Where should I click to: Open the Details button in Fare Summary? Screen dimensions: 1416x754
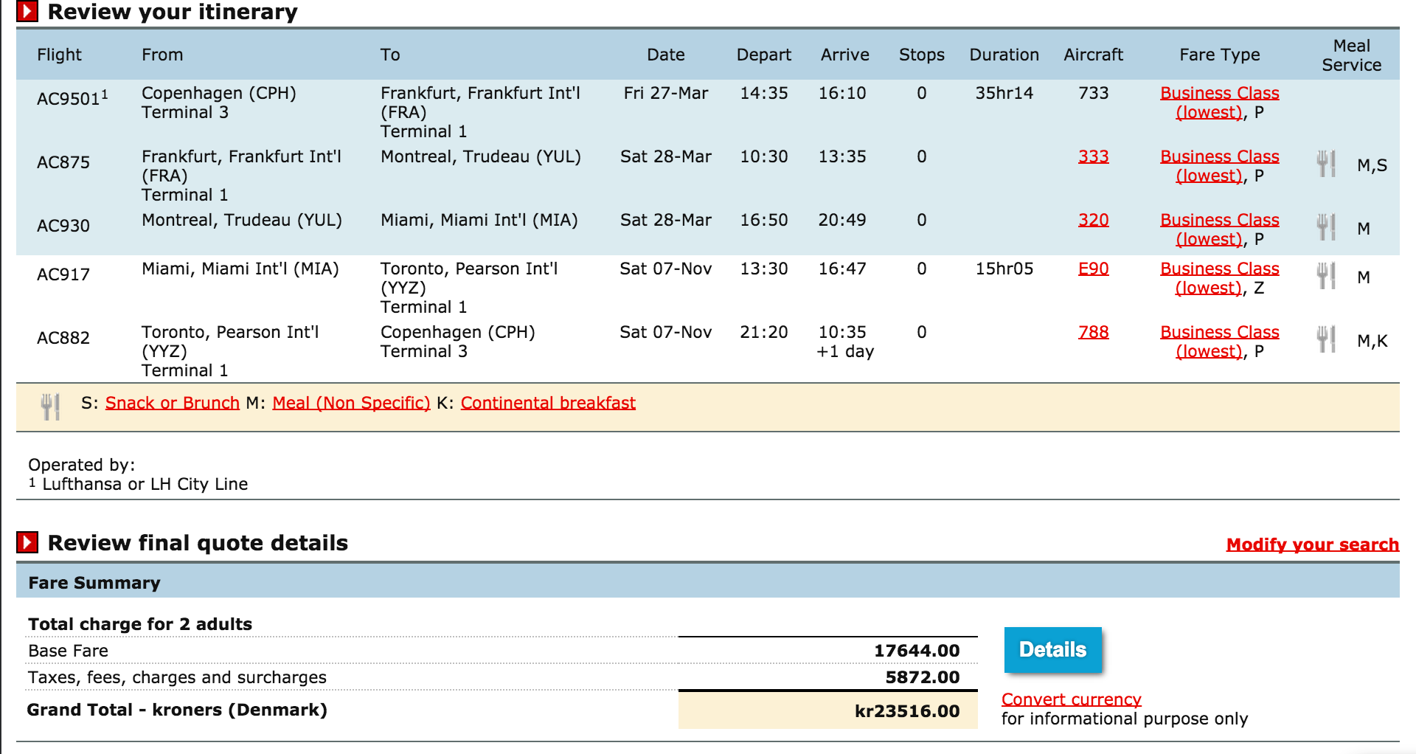tap(1052, 650)
